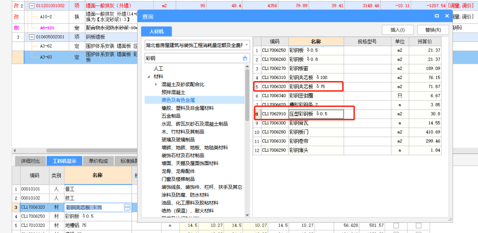Collapse the 010605002001 item row
This screenshot has height=233, width=478.
coord(32,37)
